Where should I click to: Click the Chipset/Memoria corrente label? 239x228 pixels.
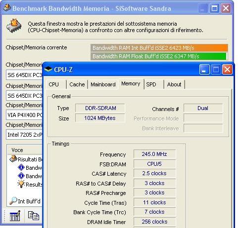(x=36, y=47)
